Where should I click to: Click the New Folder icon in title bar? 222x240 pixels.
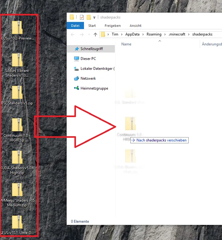89,17
